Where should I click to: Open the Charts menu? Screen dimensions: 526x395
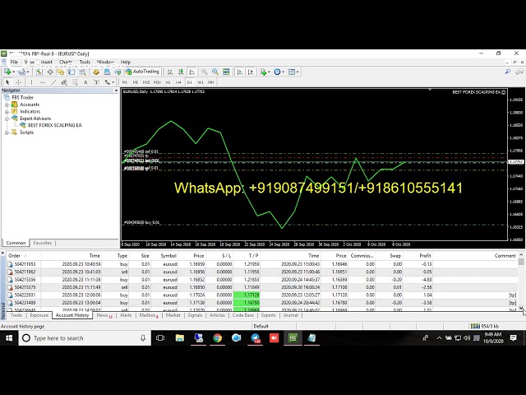tap(66, 62)
